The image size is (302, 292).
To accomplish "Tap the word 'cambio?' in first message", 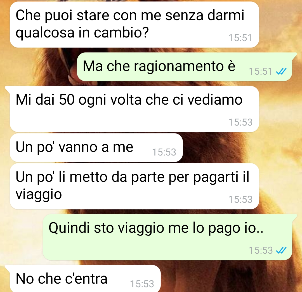I will (x=121, y=32).
